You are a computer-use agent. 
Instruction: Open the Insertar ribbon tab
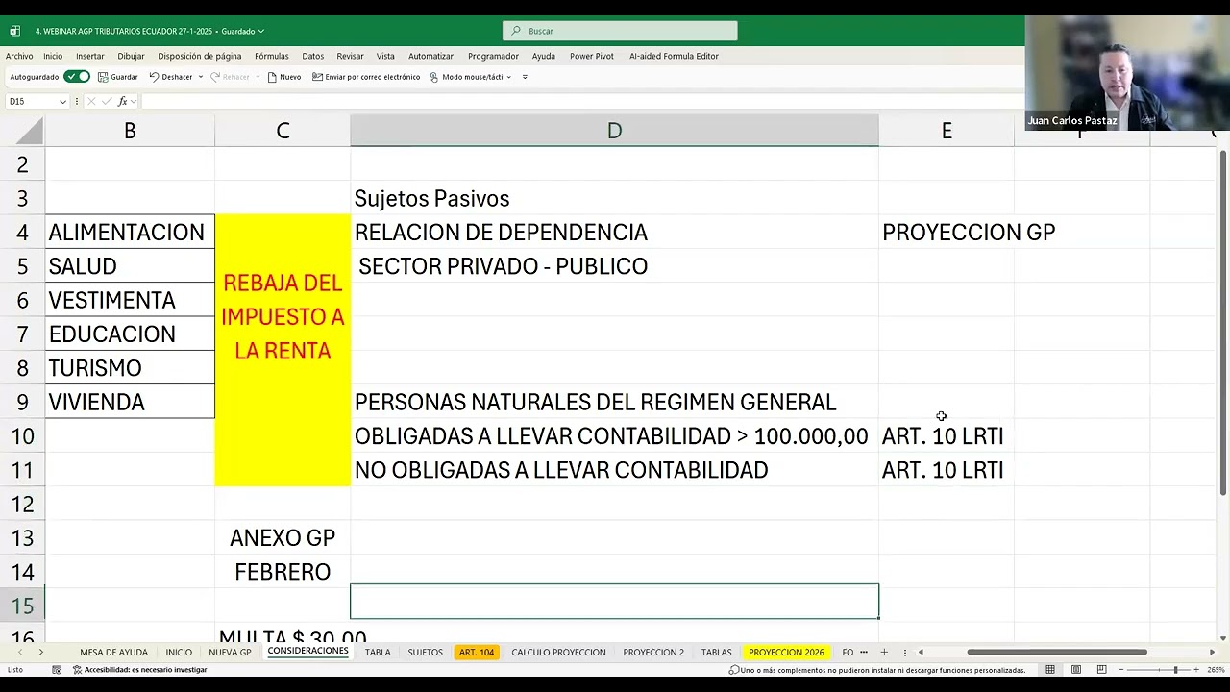(x=90, y=56)
